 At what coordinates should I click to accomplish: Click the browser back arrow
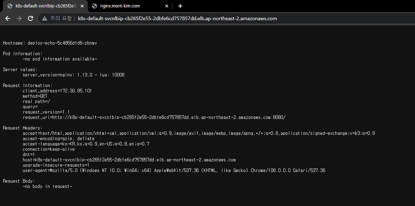(8, 18)
